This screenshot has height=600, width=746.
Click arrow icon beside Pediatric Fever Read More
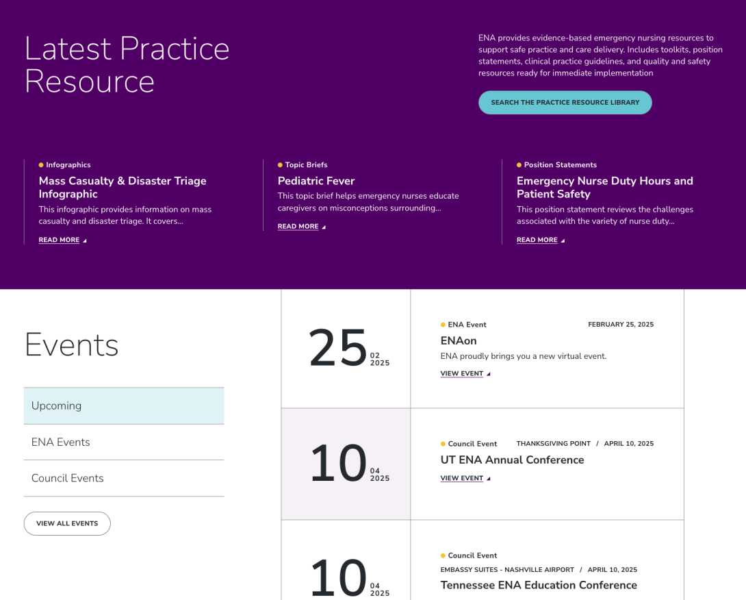tap(324, 227)
